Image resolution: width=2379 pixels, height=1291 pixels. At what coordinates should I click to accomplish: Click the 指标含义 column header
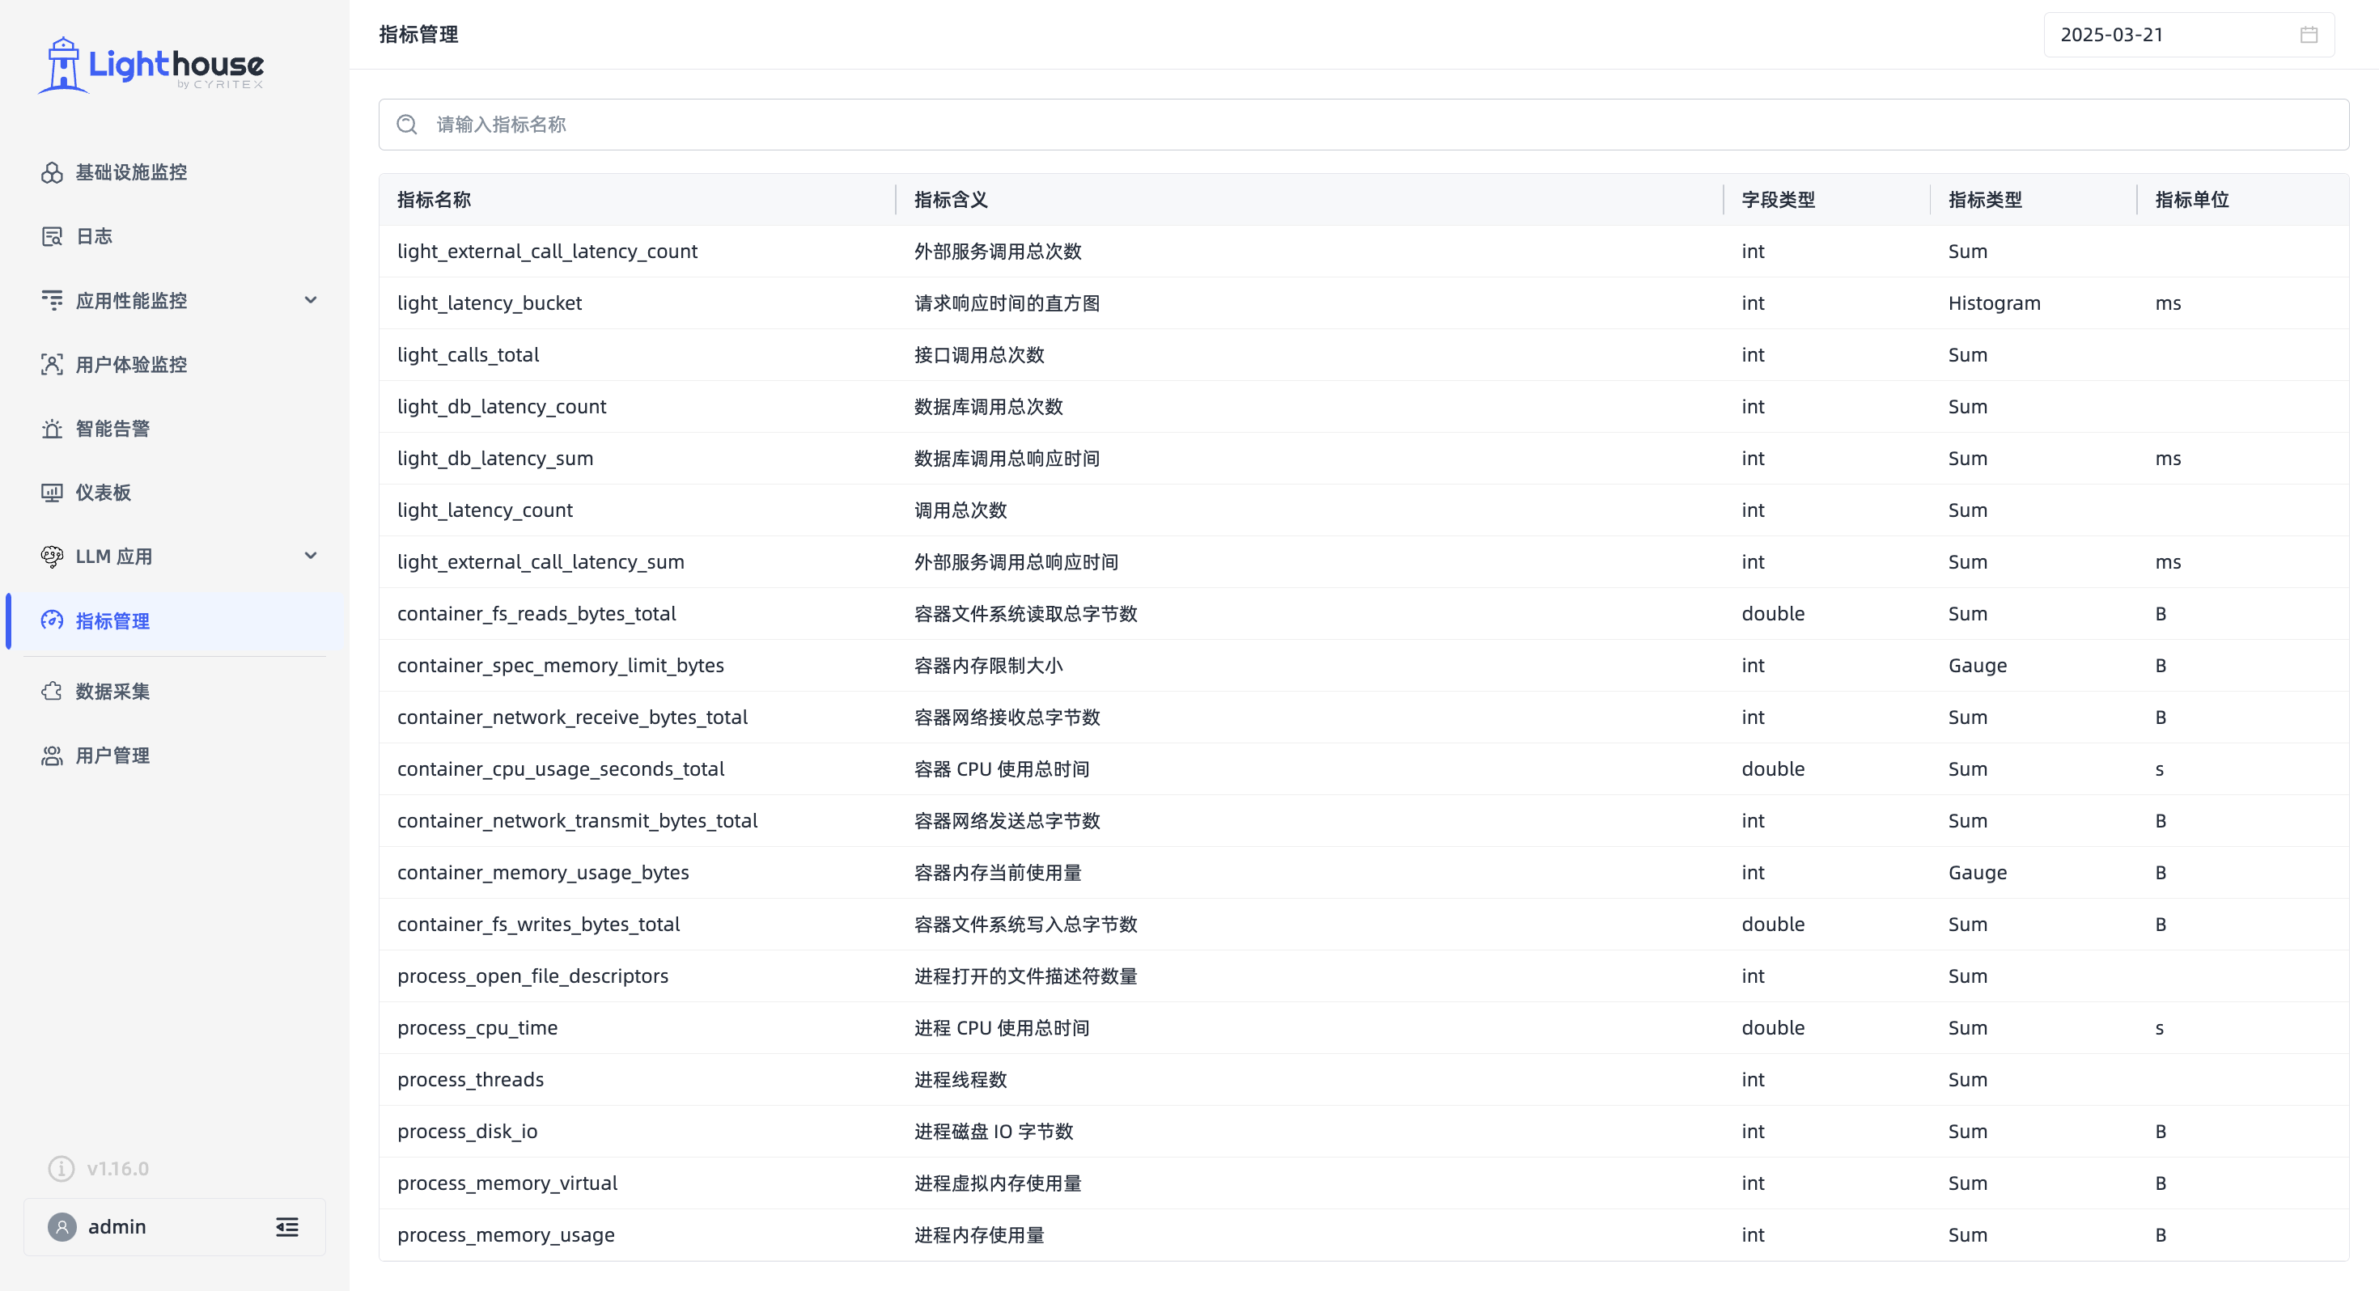click(x=952, y=200)
